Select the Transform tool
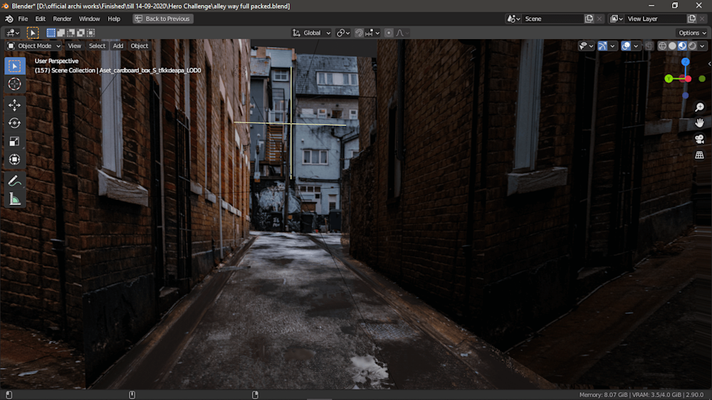 tap(14, 159)
